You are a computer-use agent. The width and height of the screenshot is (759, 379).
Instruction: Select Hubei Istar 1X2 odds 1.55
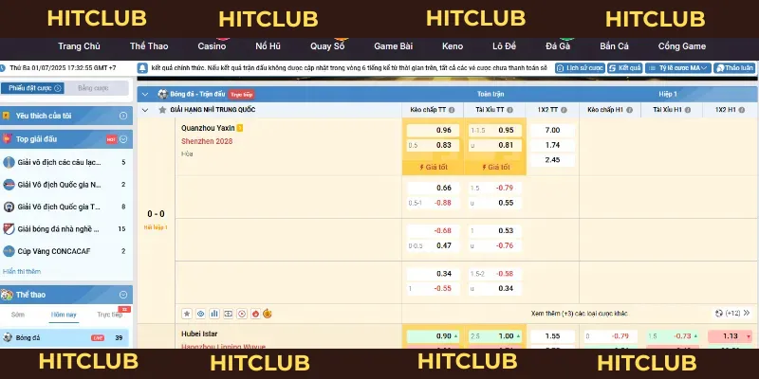(x=552, y=336)
